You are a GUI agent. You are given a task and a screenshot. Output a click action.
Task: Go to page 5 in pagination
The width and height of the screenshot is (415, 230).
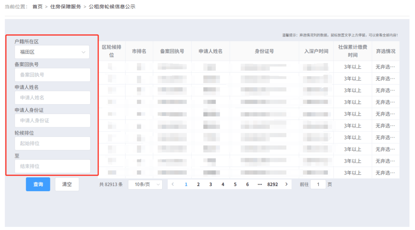[x=235, y=184]
